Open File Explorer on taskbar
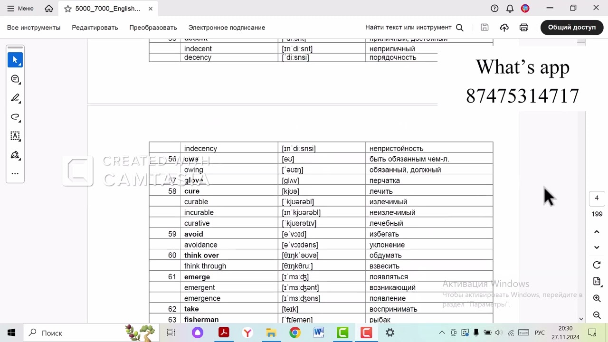The image size is (608, 342). (x=271, y=333)
